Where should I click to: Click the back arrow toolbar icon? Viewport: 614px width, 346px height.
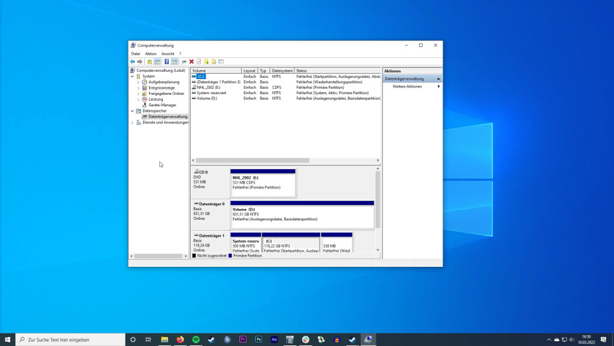133,62
